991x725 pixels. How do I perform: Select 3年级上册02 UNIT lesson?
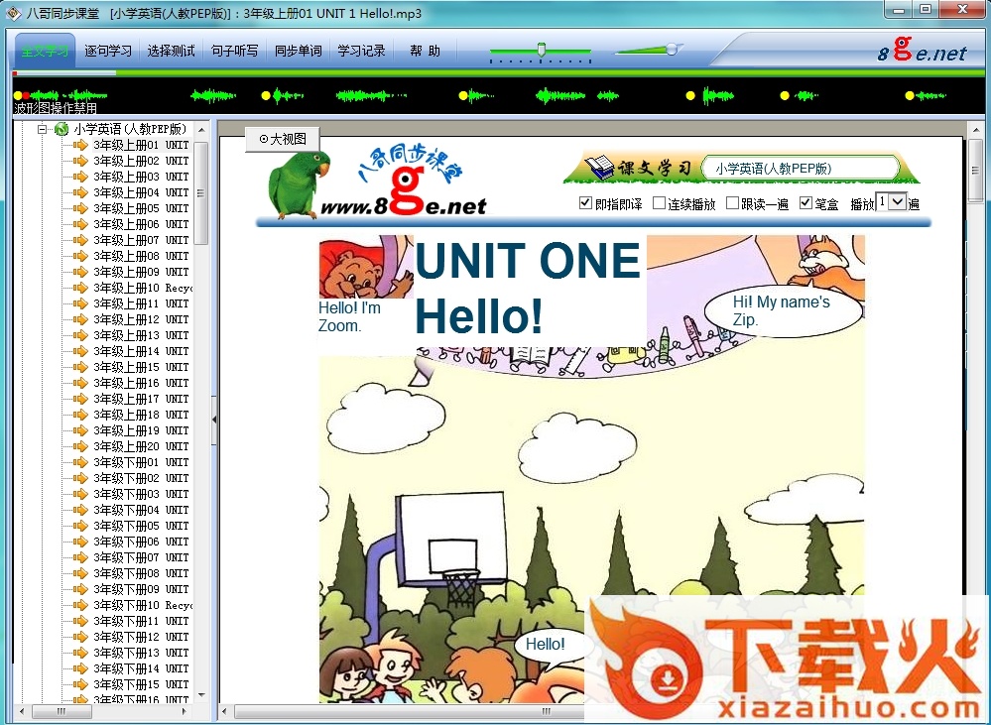(x=141, y=161)
